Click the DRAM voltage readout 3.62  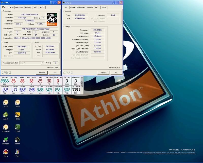coord(23,90)
